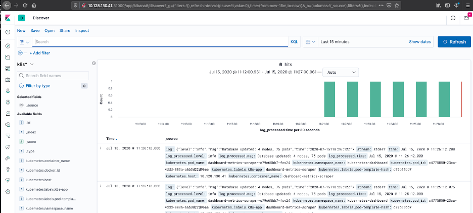Change k8s* index pattern dropdown
The width and height of the screenshot is (473, 213).
point(25,64)
